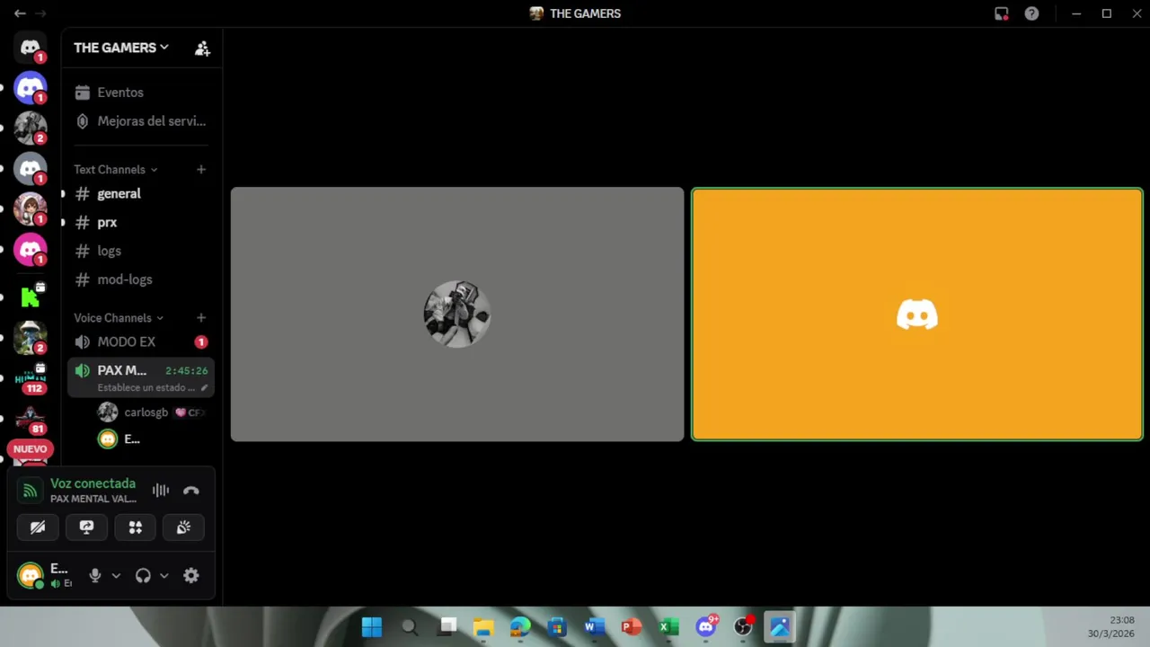The image size is (1150, 647).
Task: Mute the microphone
Action: pyautogui.click(x=95, y=576)
